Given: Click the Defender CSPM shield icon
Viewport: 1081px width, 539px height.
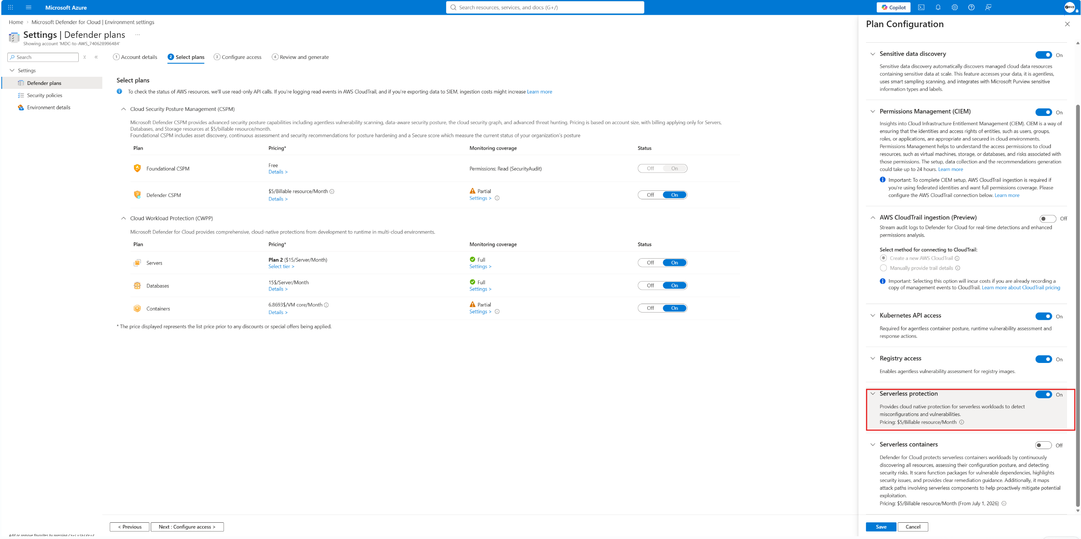Looking at the screenshot, I should 137,195.
